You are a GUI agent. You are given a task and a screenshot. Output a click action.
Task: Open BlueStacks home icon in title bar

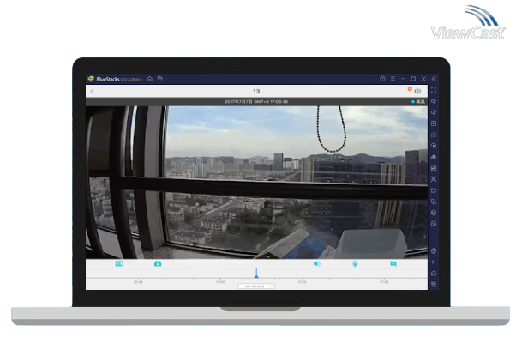click(149, 79)
